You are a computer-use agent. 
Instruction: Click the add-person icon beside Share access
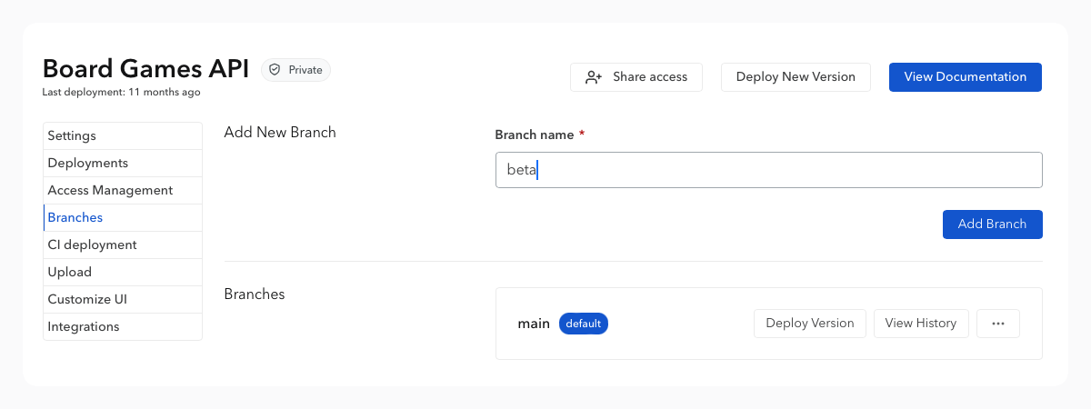(x=594, y=77)
